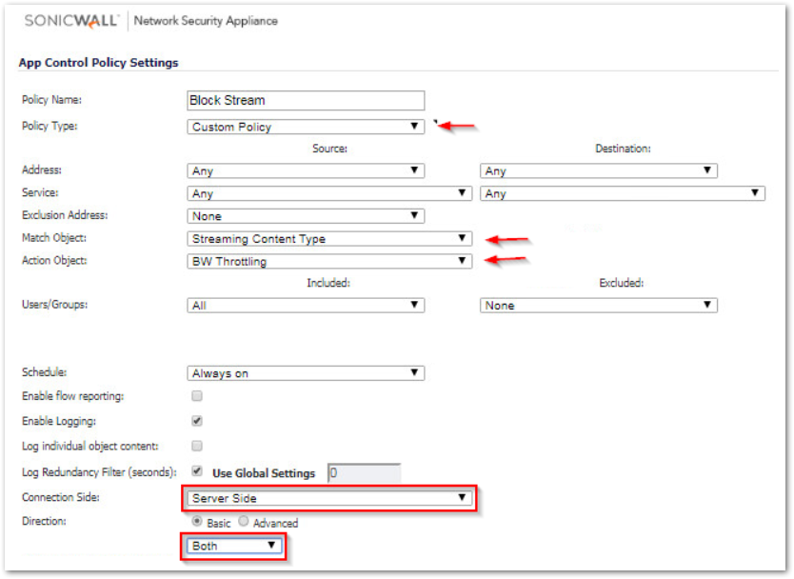This screenshot has width=794, height=579.
Task: Open the Policy Type dropdown
Action: (306, 127)
